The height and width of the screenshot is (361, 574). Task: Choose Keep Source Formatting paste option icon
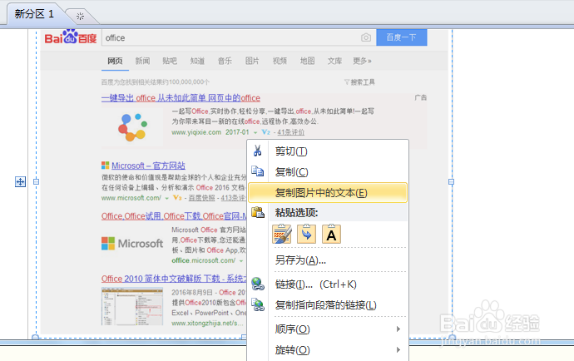(282, 234)
